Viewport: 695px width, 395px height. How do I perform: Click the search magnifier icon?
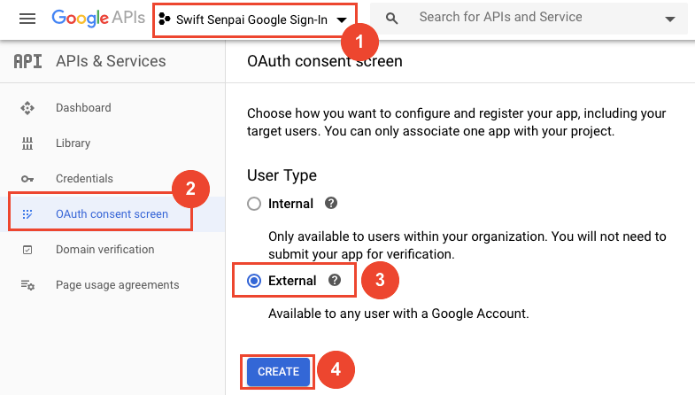391,19
